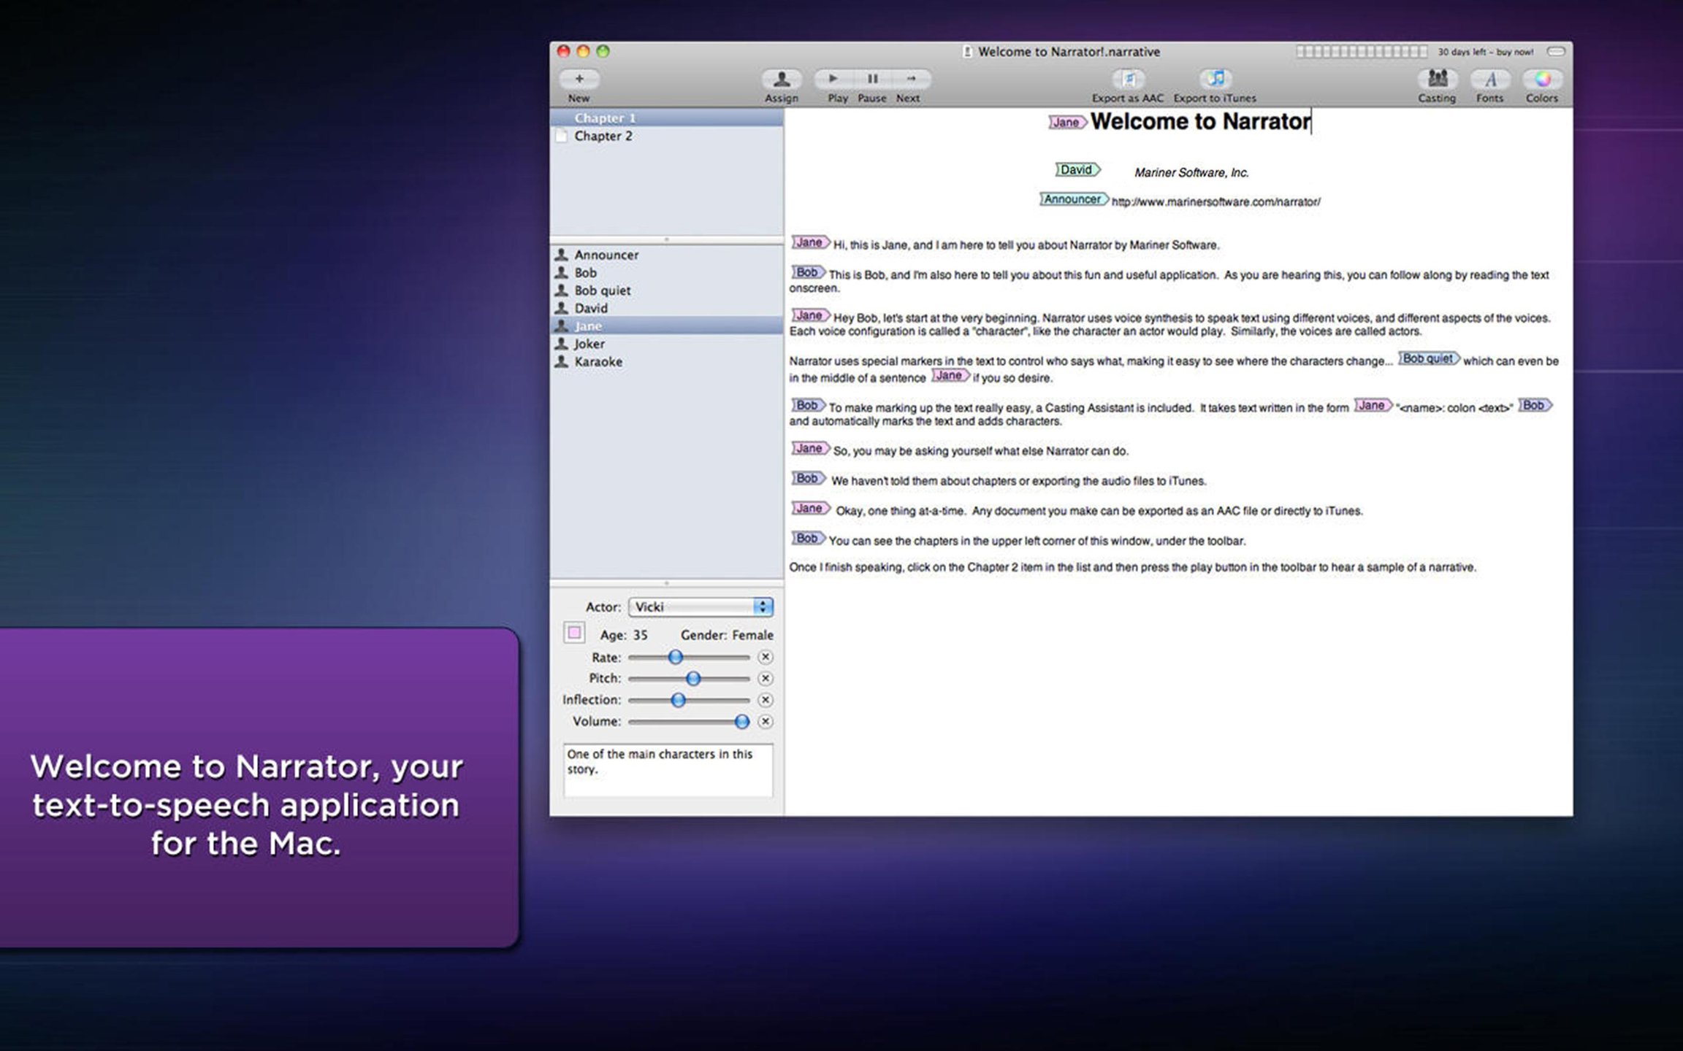Click Bob marker before 'We haven't told them'

tap(808, 478)
